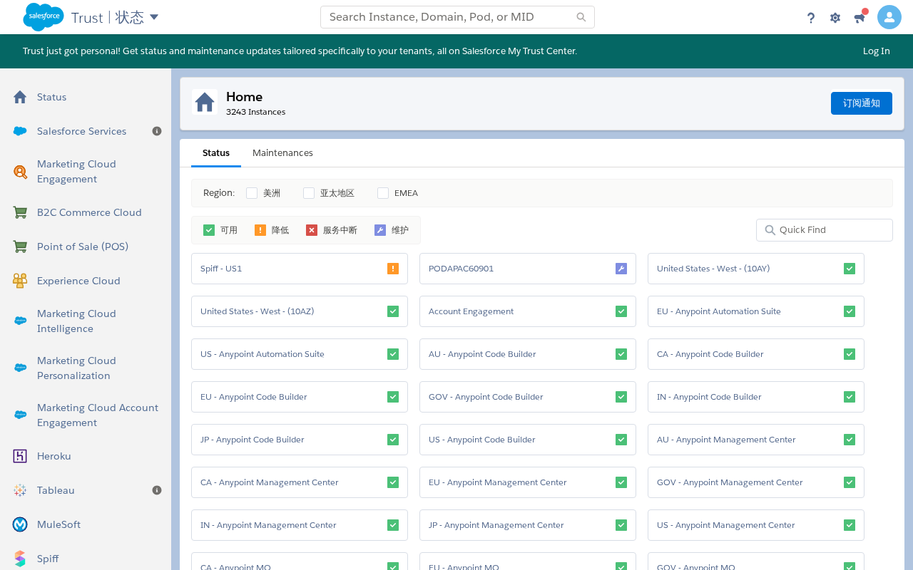Open AU - Anypoint Management Center card
The image size is (913, 570).
pyautogui.click(x=756, y=440)
